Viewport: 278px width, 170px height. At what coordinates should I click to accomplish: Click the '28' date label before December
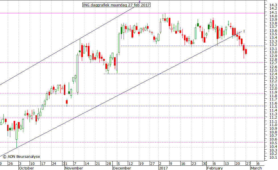coord(109,163)
